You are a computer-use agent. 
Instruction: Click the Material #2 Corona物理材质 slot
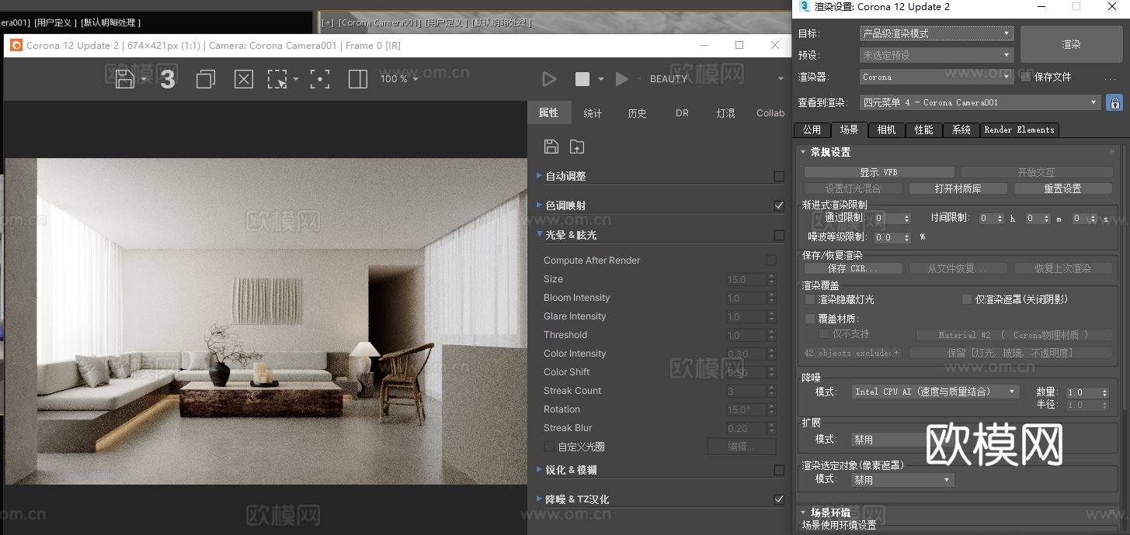point(1014,334)
